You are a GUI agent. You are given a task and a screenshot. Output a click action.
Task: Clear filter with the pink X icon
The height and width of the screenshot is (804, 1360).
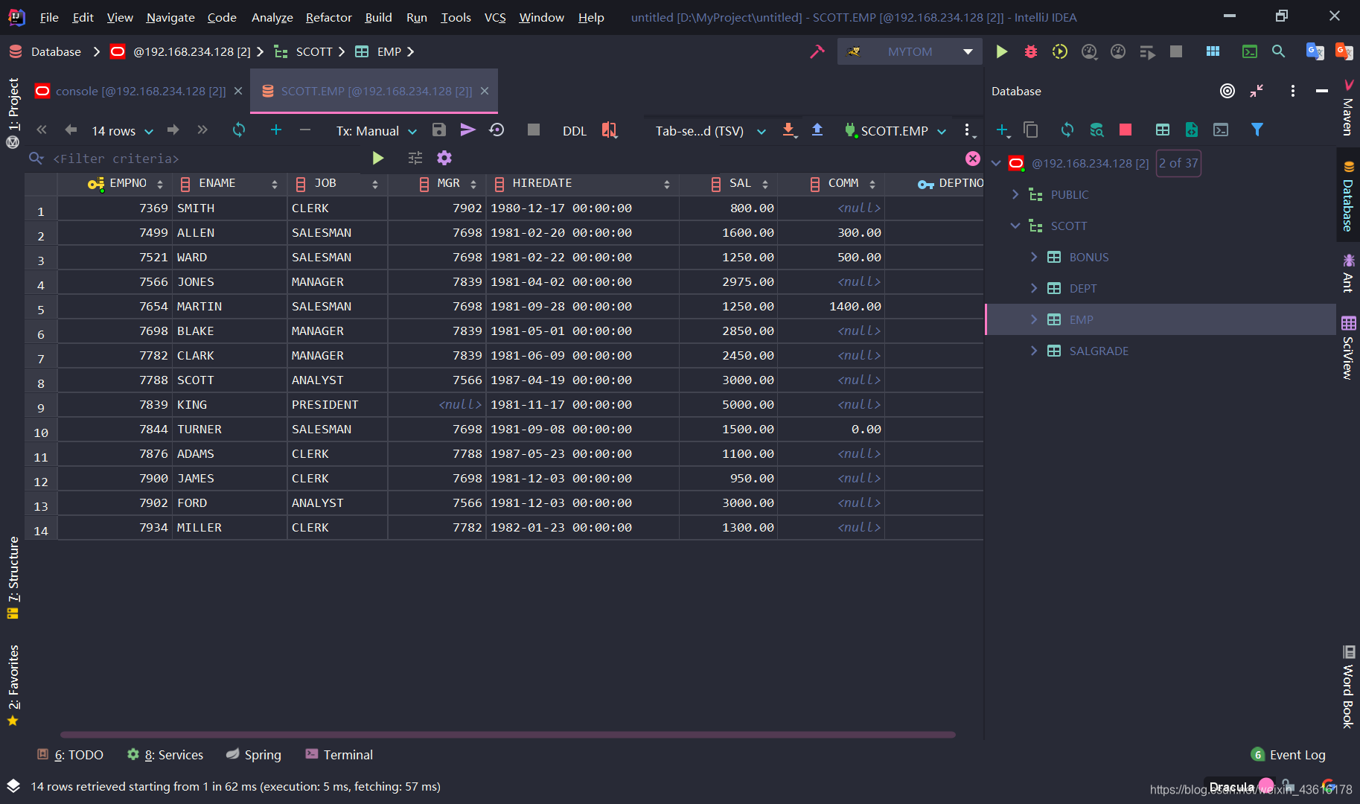coord(973,159)
